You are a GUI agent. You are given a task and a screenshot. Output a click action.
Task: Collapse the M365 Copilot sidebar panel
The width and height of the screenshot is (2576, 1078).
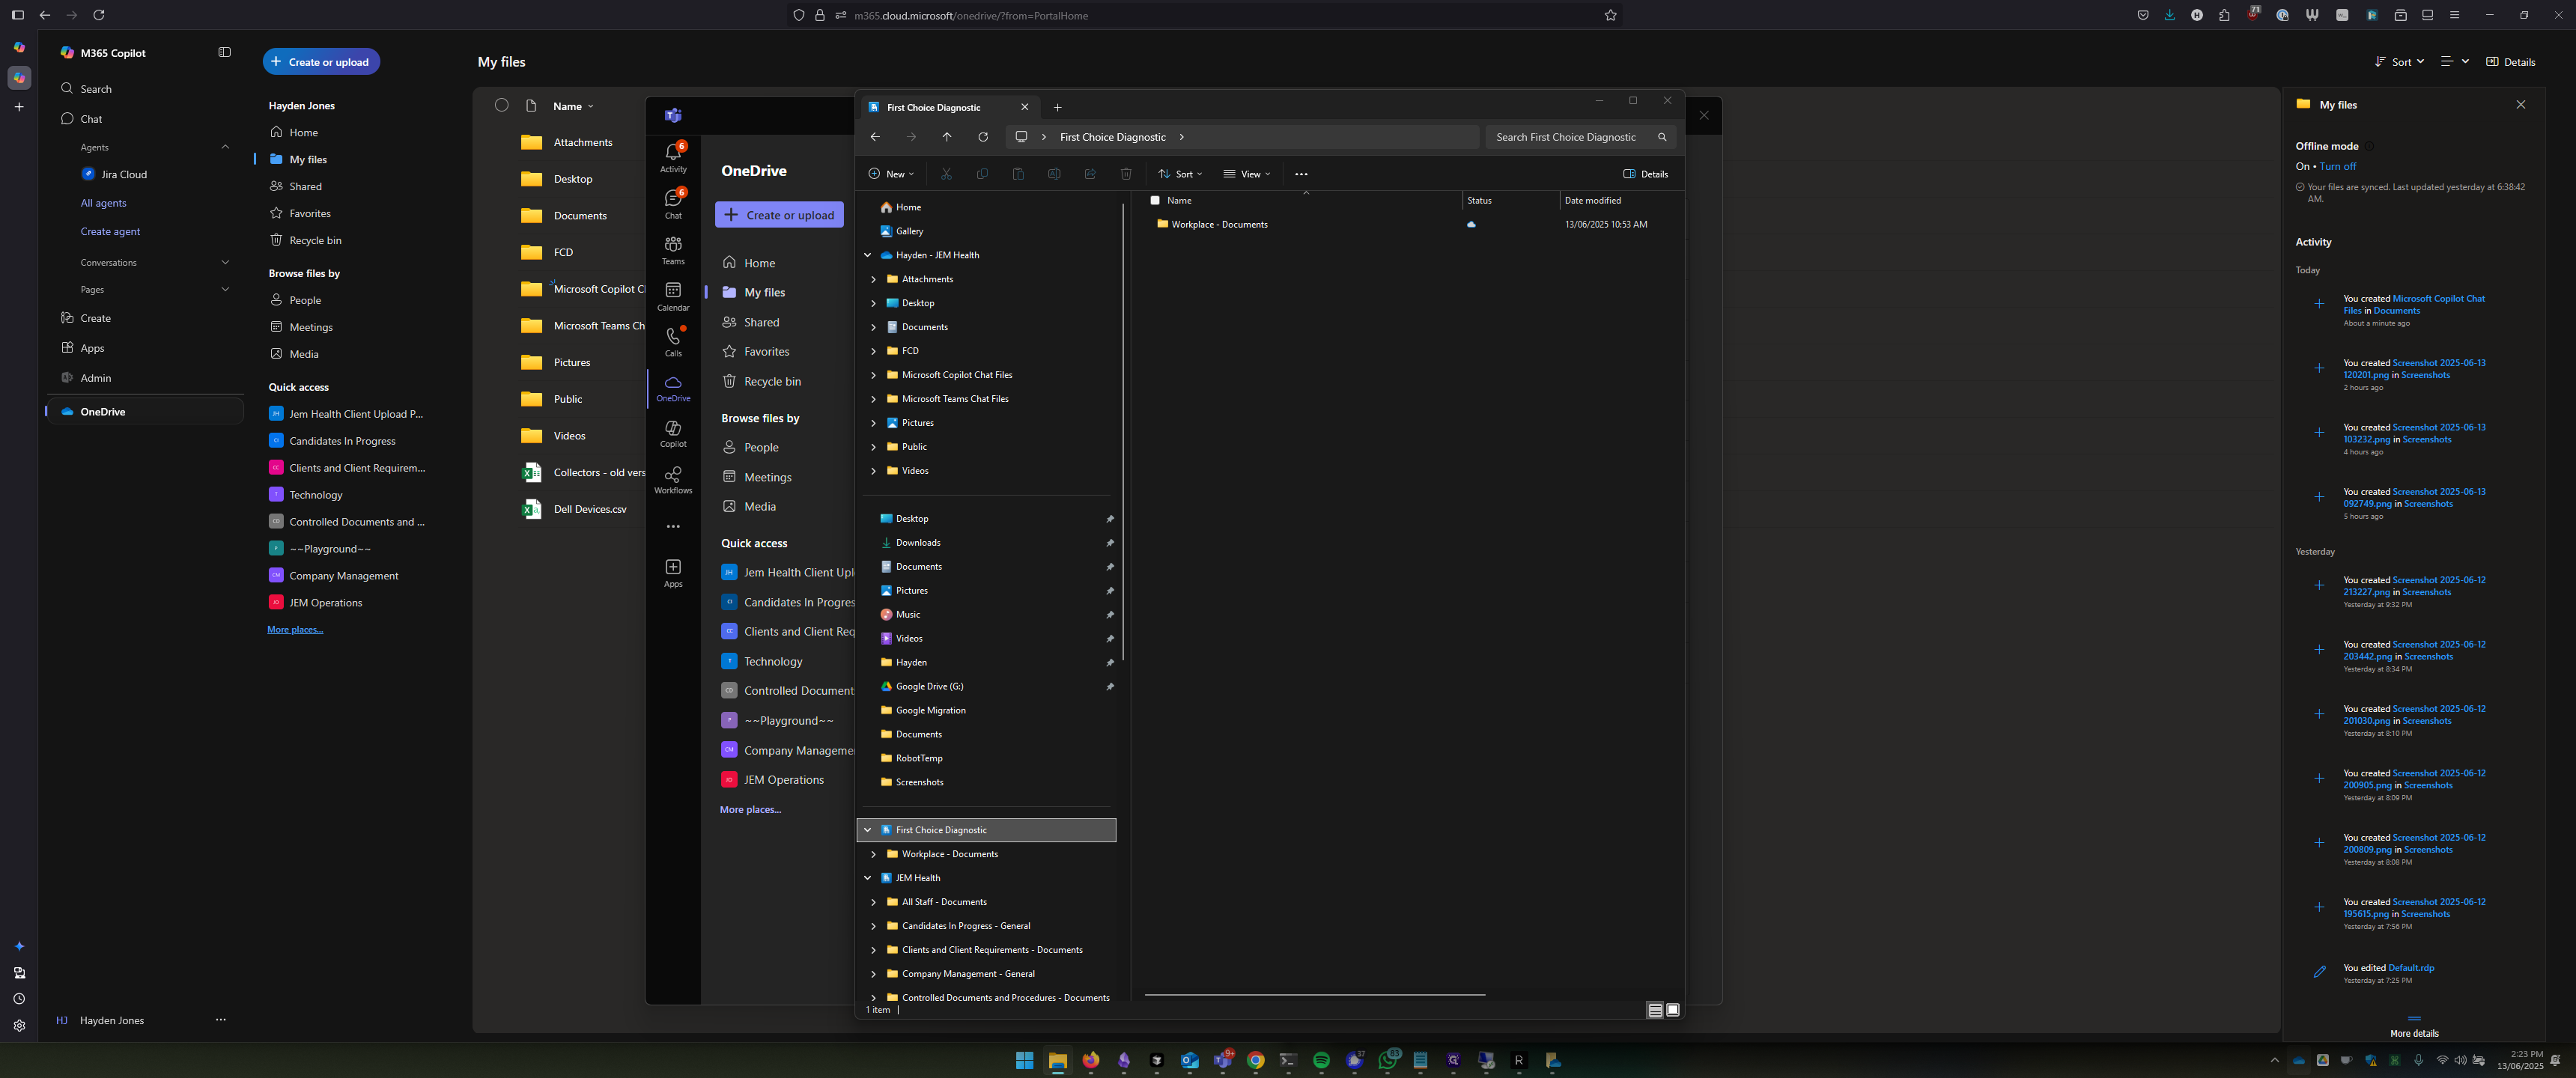click(224, 52)
